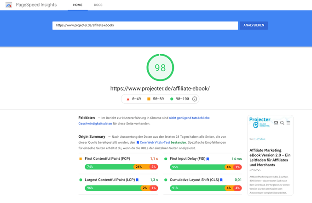Click the First Contentful Paint distribution bar

pyautogui.click(x=121, y=167)
